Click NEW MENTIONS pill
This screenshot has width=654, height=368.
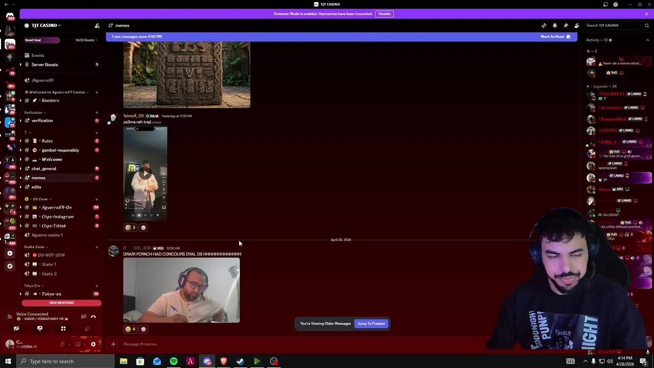point(61,303)
